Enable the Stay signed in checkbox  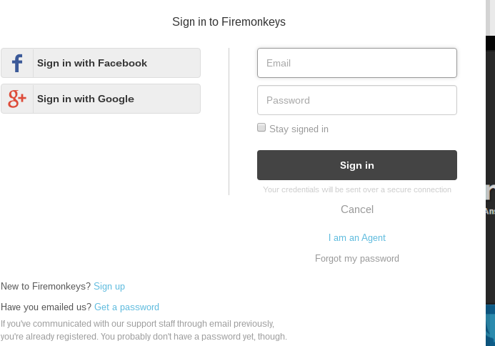(x=261, y=127)
